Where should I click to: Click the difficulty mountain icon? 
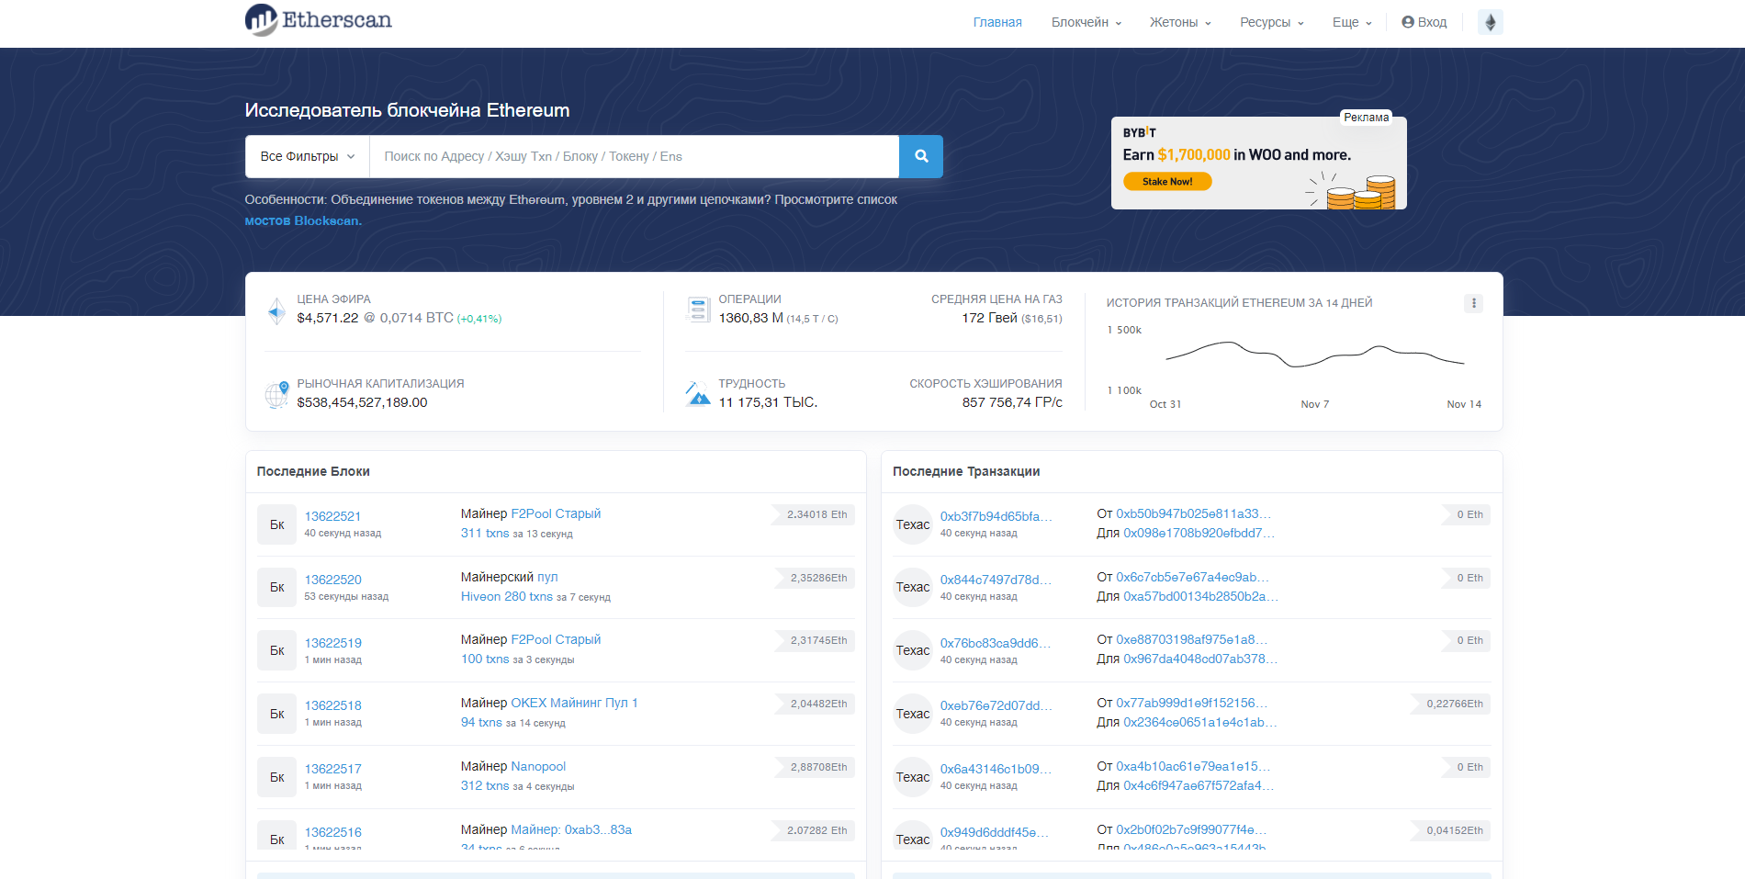(x=698, y=394)
